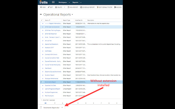Expand the arrow on the Certificates row
This screenshot has height=109, width=175.
(x=43, y=51)
